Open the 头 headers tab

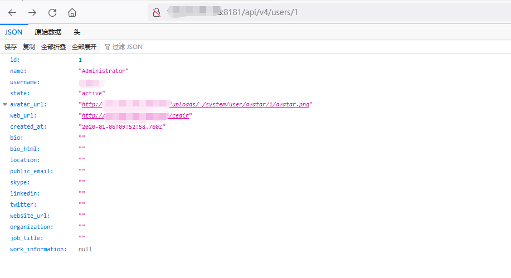click(x=77, y=32)
